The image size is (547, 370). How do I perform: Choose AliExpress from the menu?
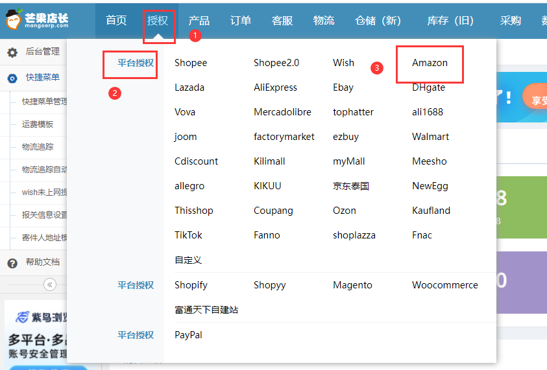click(275, 87)
